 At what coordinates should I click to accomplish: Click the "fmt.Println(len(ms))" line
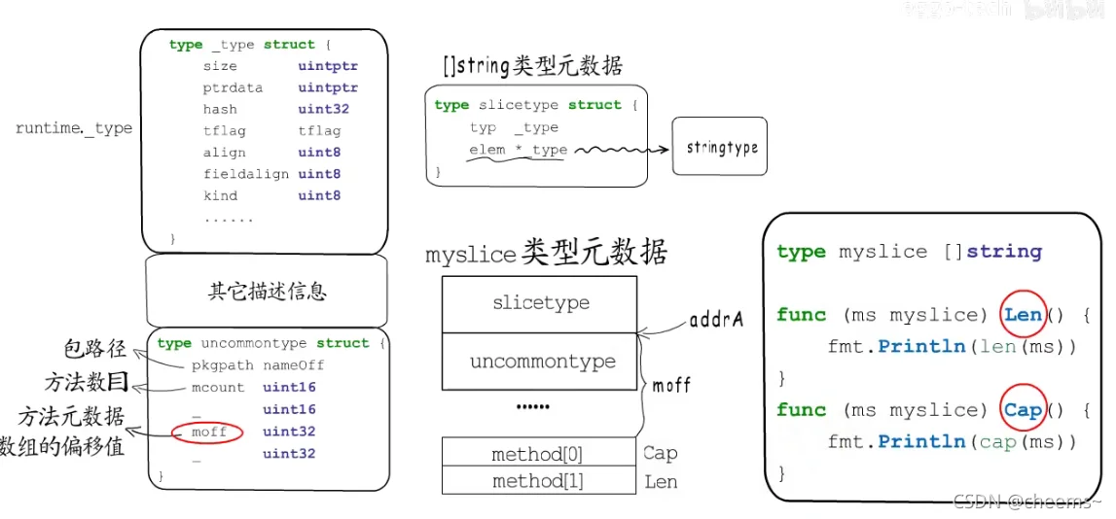951,346
